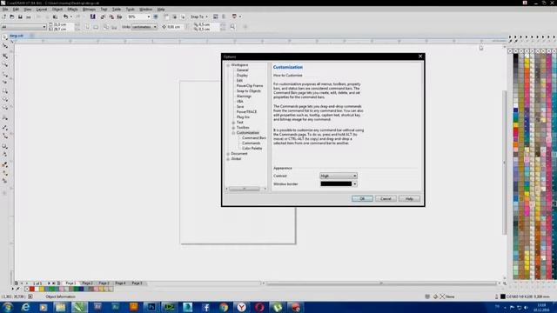Close the Options dialog
The width and height of the screenshot is (557, 313).
[x=420, y=57]
